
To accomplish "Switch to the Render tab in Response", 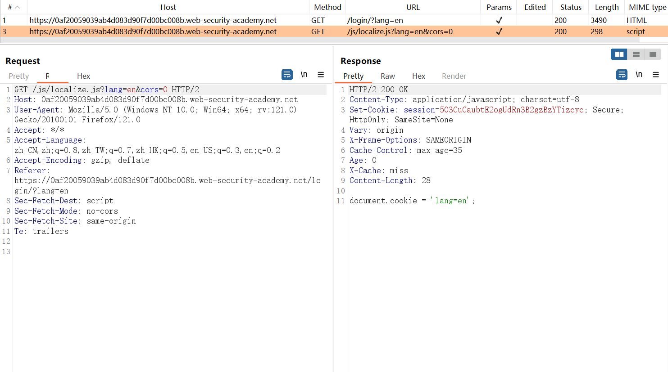I will [x=454, y=76].
